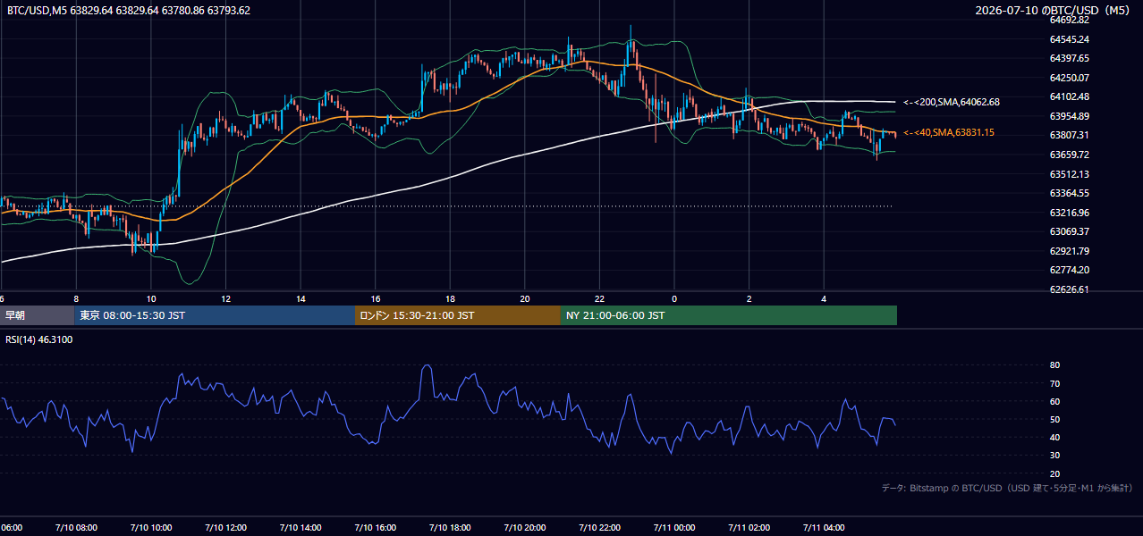Click price axis value 63069.37

point(1069,231)
